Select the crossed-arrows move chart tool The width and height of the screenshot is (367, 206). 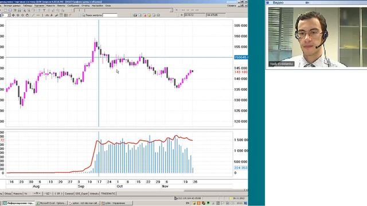coord(13,15)
